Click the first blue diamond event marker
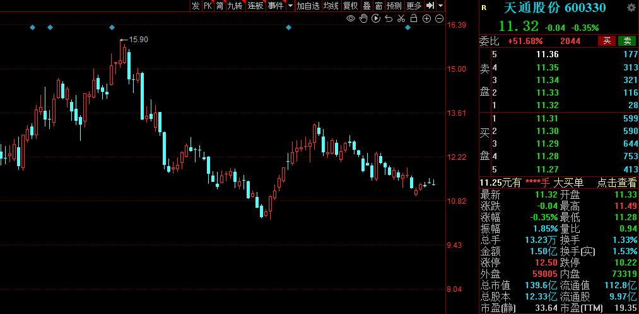This screenshot has width=639, height=314. pyautogui.click(x=33, y=27)
